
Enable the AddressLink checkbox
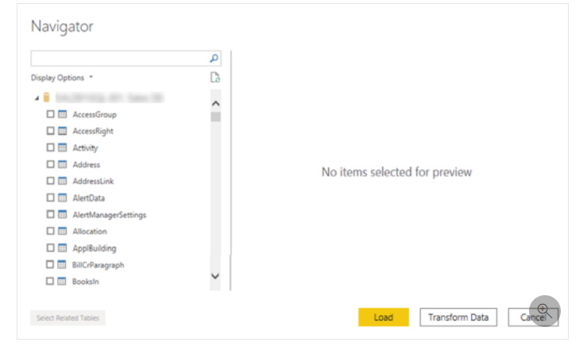coord(50,181)
